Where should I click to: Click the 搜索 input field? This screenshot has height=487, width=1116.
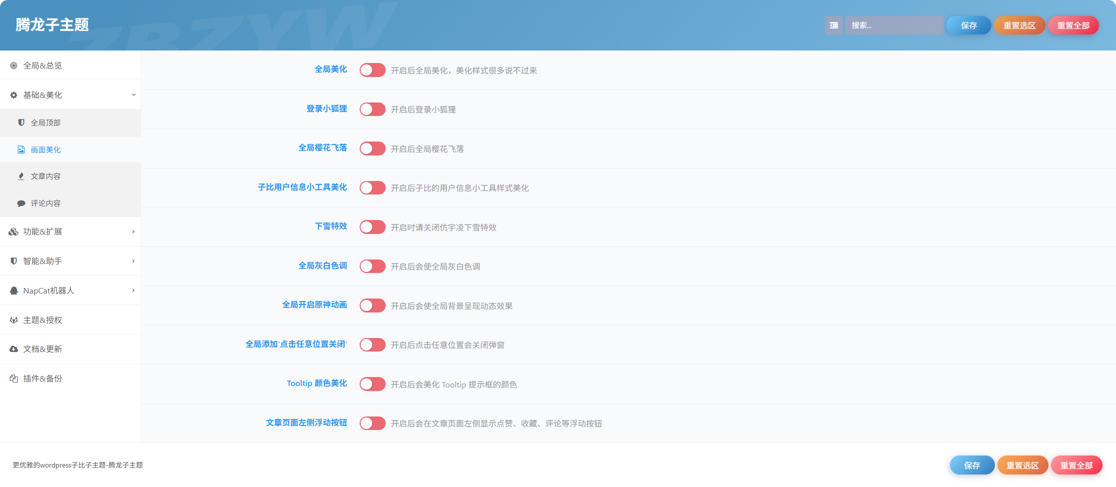(x=894, y=25)
